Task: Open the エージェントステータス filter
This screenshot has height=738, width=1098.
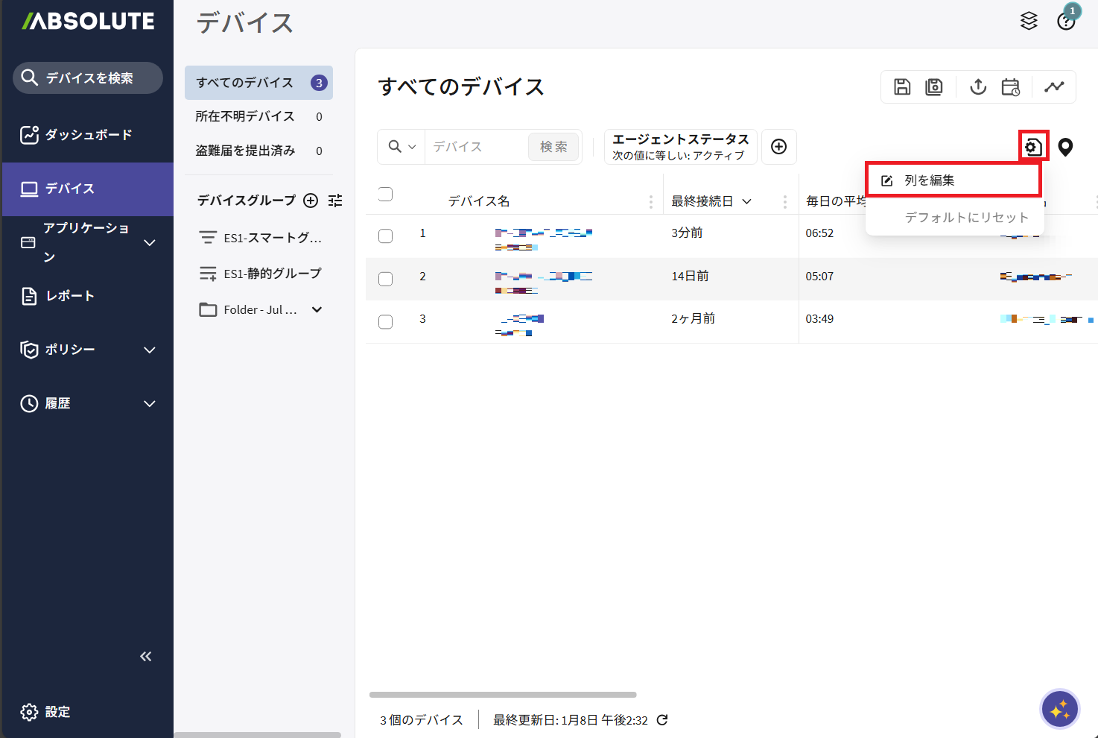Action: pos(680,147)
